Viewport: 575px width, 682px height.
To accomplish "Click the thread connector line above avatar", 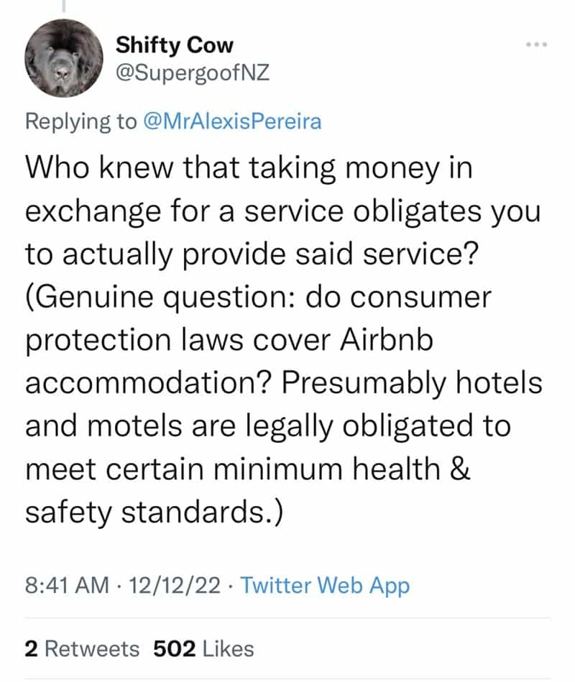I will (x=64, y=6).
